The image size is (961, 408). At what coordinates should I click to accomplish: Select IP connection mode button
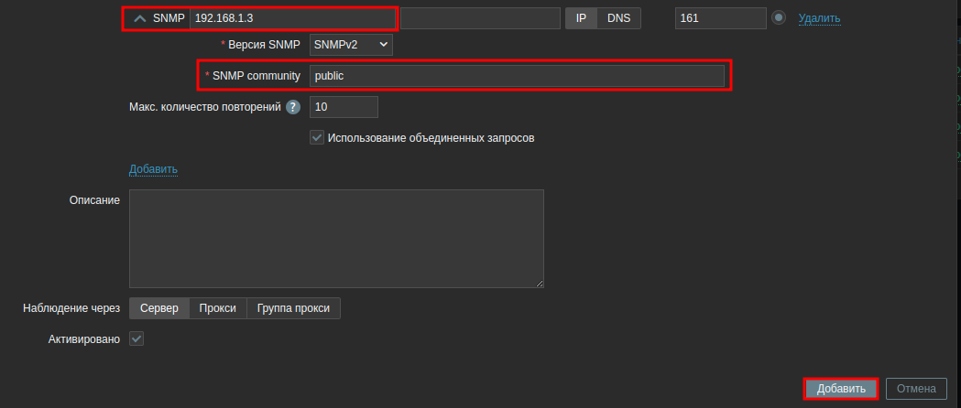[x=581, y=18]
